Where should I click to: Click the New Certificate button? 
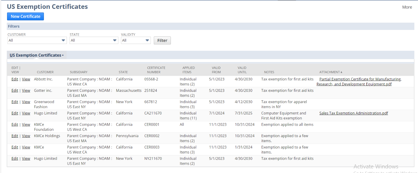25,16
